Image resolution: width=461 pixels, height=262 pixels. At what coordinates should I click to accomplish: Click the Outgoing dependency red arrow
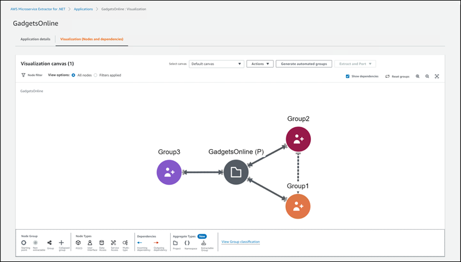point(156,242)
